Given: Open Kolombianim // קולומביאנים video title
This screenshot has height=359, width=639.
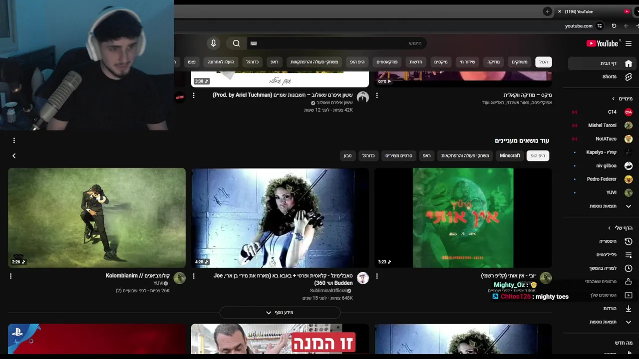Looking at the screenshot, I should (x=138, y=276).
